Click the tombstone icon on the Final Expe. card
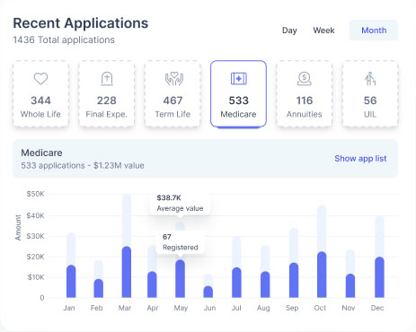The height and width of the screenshot is (332, 416). [x=107, y=79]
